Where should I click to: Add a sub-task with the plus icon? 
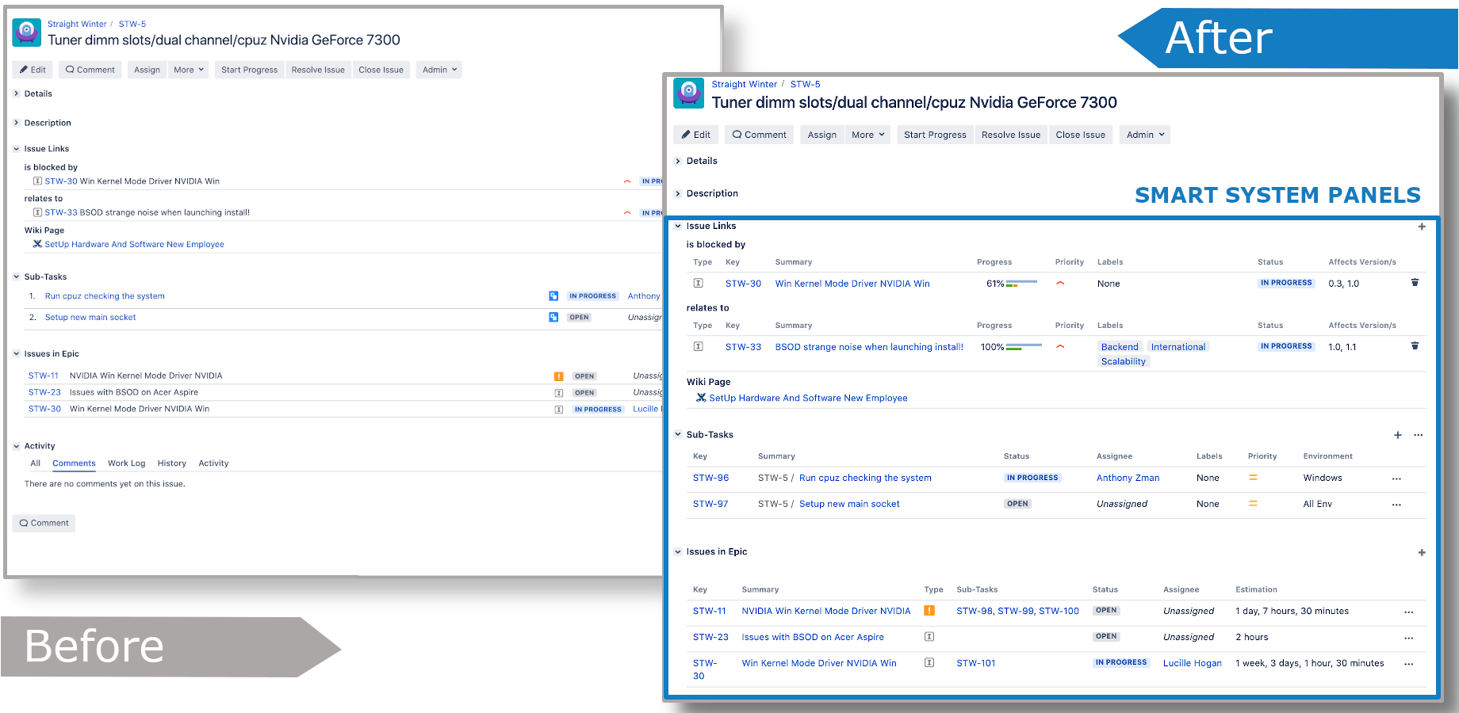[x=1398, y=435]
